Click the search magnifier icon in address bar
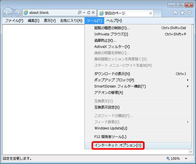The image size is (196, 164). tap(80, 13)
